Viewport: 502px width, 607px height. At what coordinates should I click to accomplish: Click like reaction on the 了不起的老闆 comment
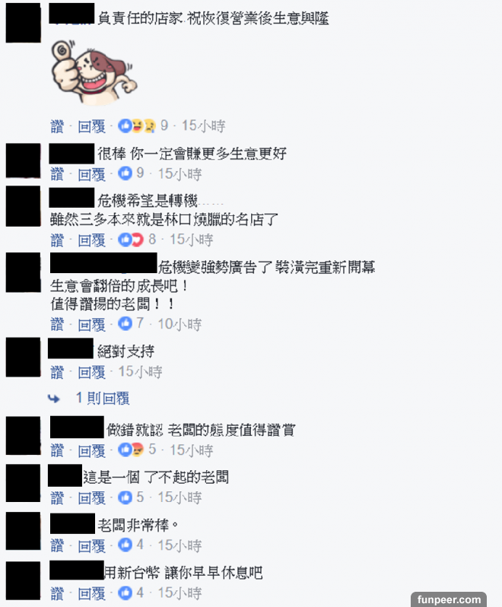[x=125, y=497]
